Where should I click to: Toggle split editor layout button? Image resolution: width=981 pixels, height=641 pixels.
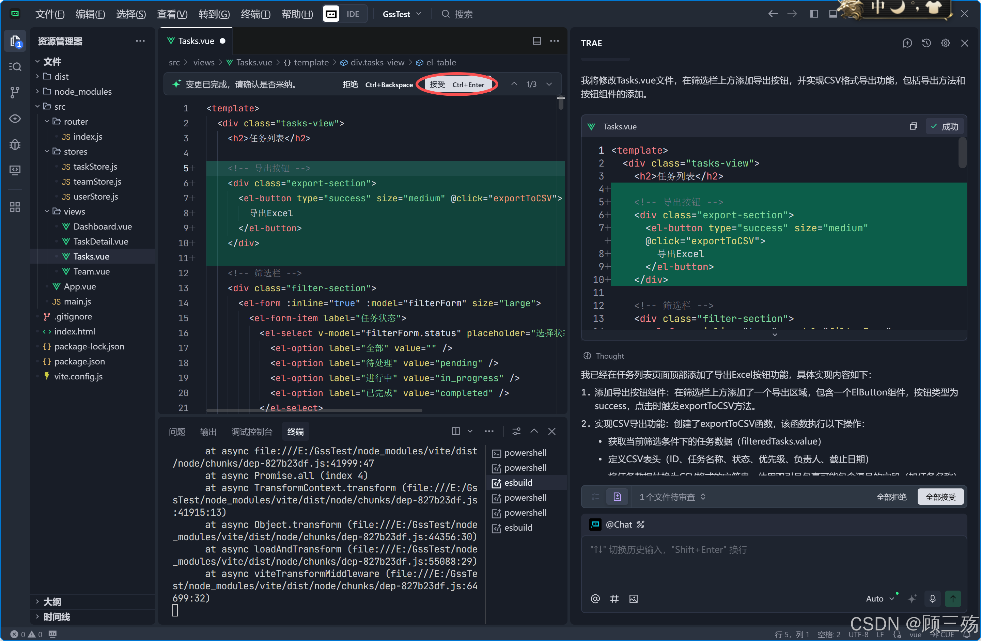pos(537,41)
